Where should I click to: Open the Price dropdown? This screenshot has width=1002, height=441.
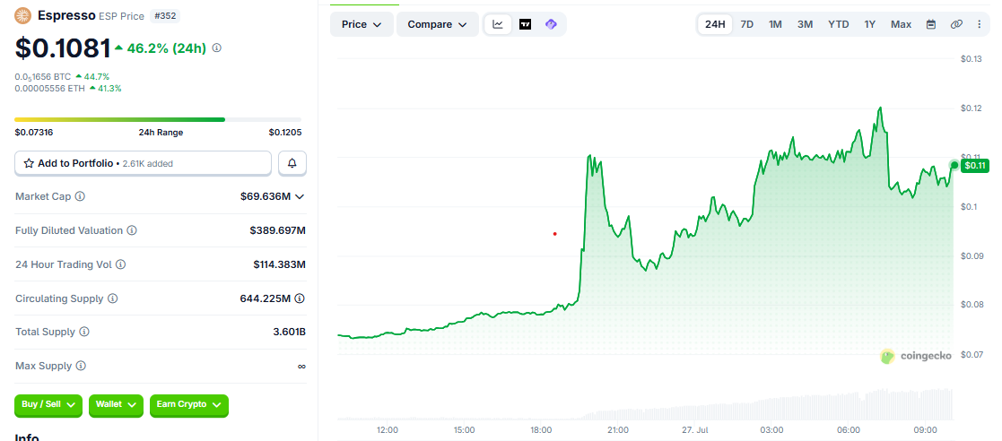tap(362, 24)
